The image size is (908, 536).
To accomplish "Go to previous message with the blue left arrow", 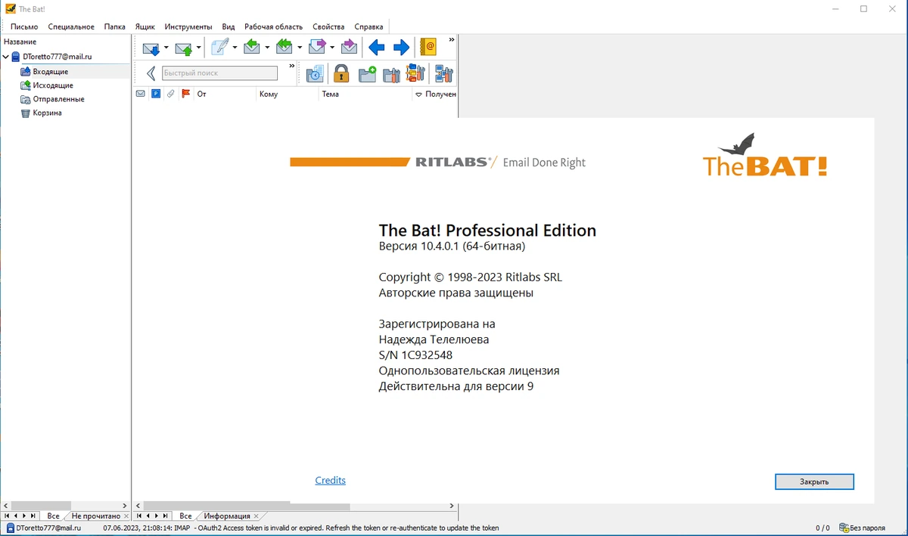I will [376, 48].
